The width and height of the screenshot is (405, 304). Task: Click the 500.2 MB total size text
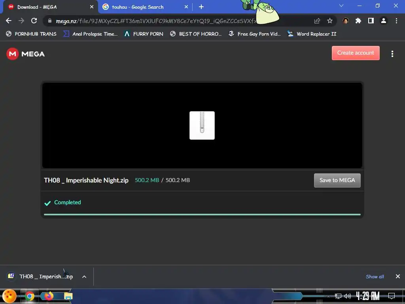178,180
